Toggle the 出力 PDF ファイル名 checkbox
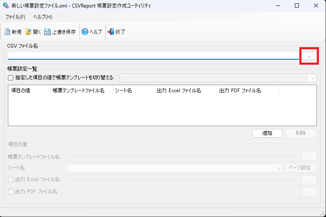This screenshot has height=217, width=326. (10, 192)
